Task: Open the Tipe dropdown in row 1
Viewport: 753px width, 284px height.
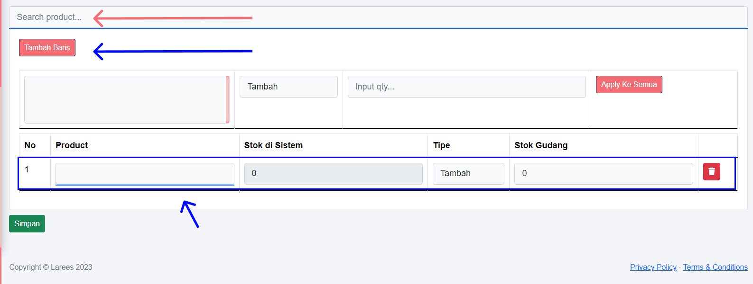Action: [x=468, y=173]
